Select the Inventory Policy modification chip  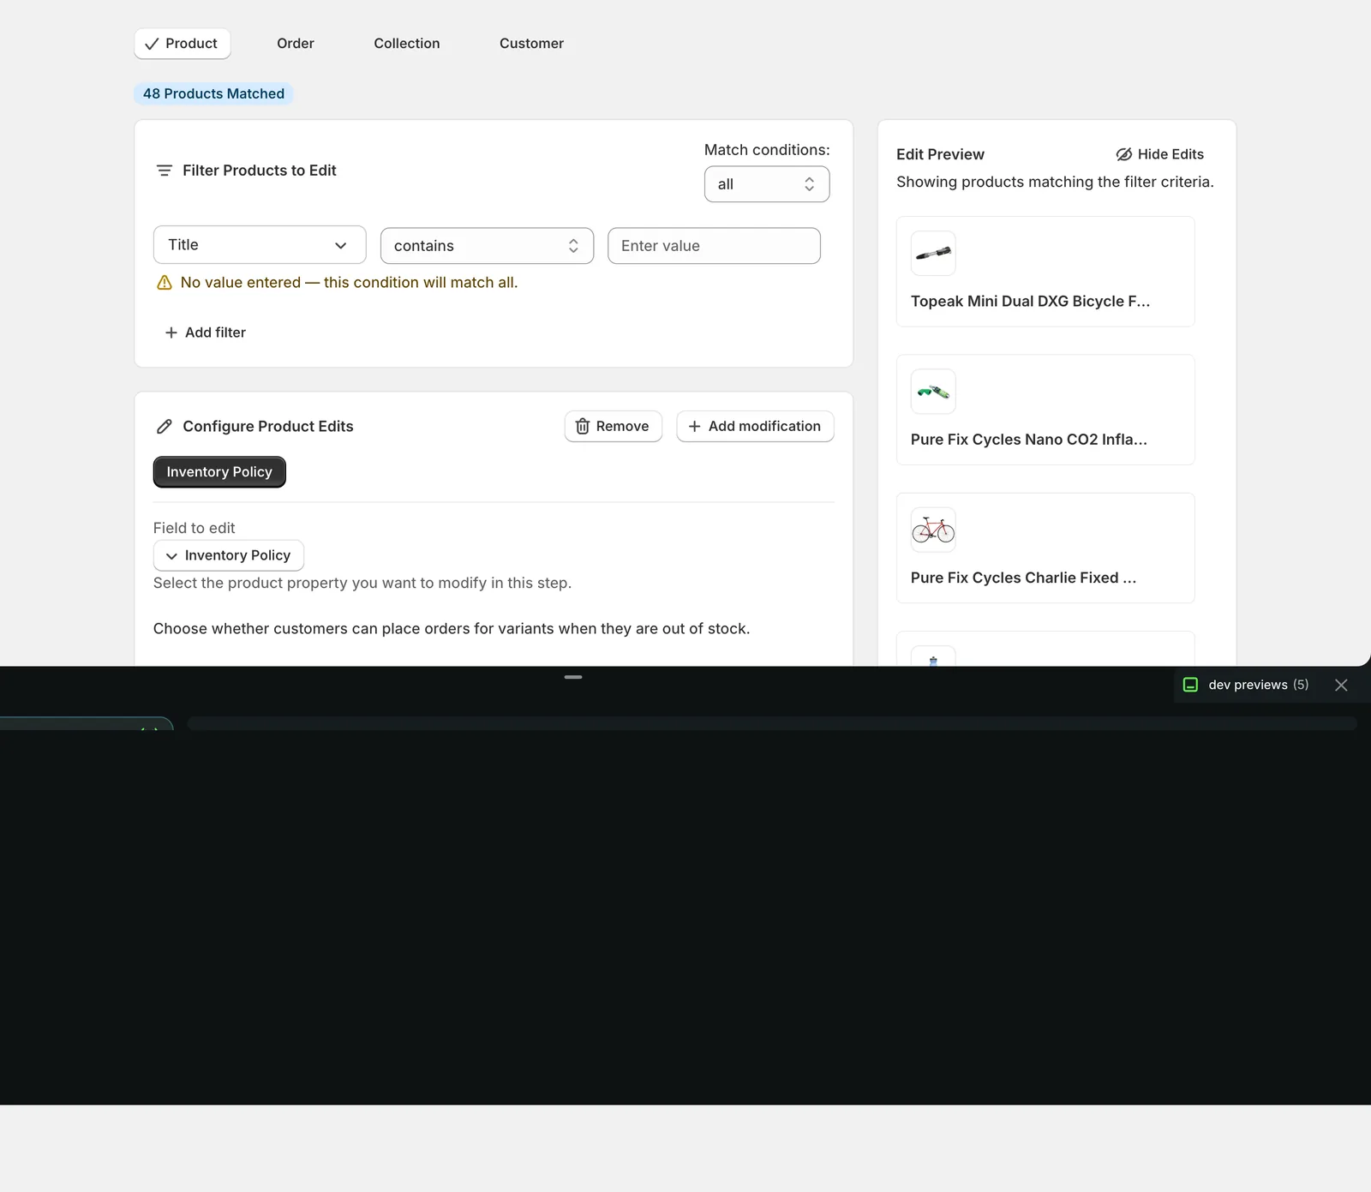219,472
